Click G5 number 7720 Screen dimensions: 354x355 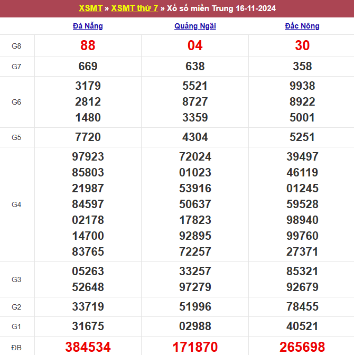[x=88, y=137]
